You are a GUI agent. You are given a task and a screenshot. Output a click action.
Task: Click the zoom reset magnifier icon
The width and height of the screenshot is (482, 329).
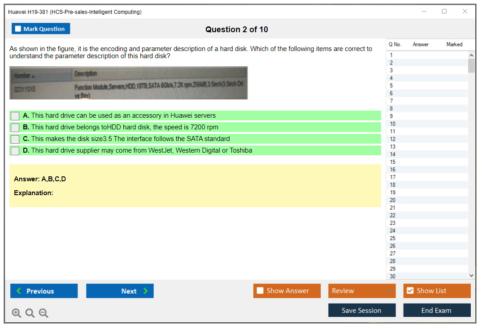[x=30, y=313]
